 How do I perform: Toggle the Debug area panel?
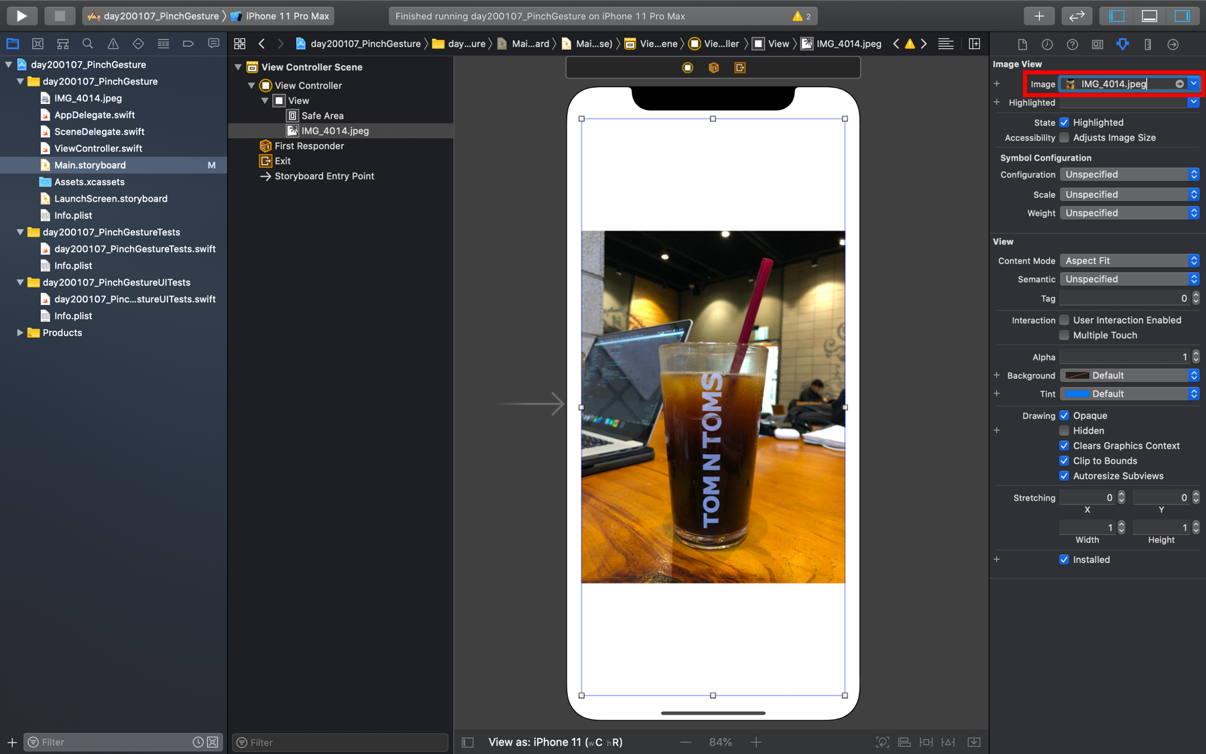click(1150, 15)
